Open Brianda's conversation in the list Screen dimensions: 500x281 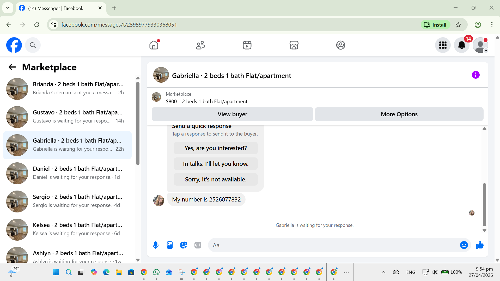(67, 89)
